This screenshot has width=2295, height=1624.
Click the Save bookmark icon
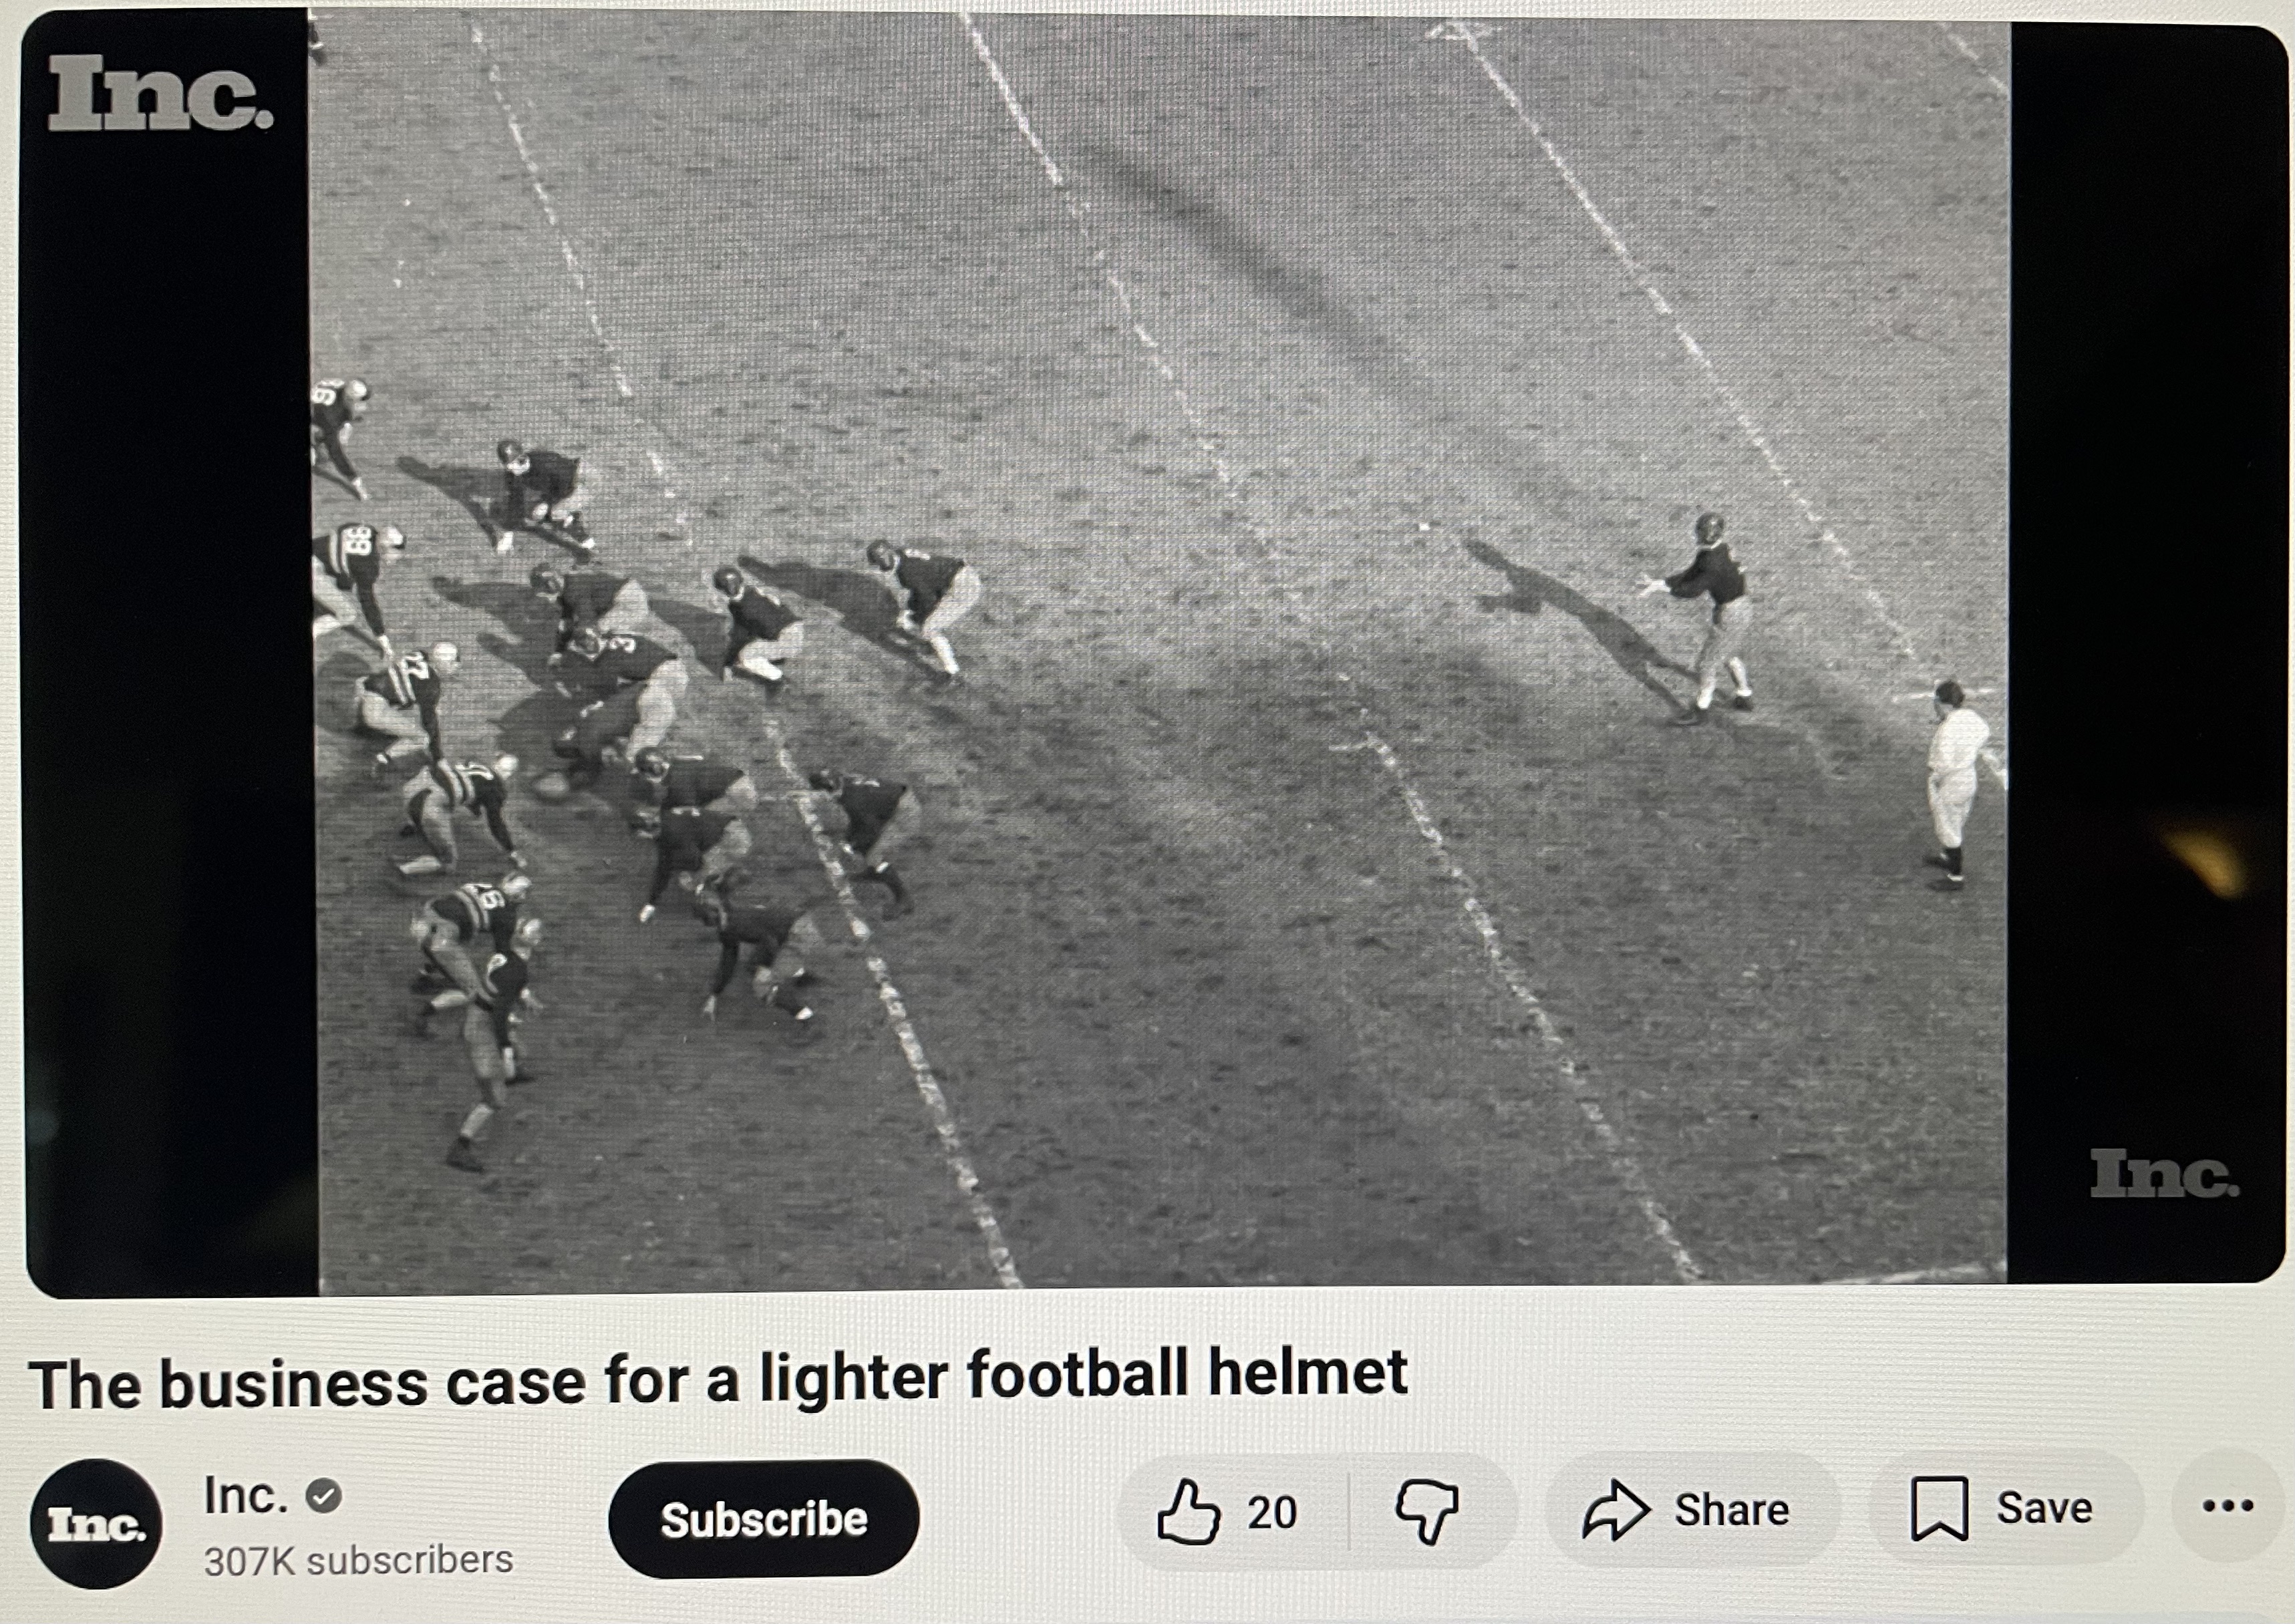pos(1939,1508)
